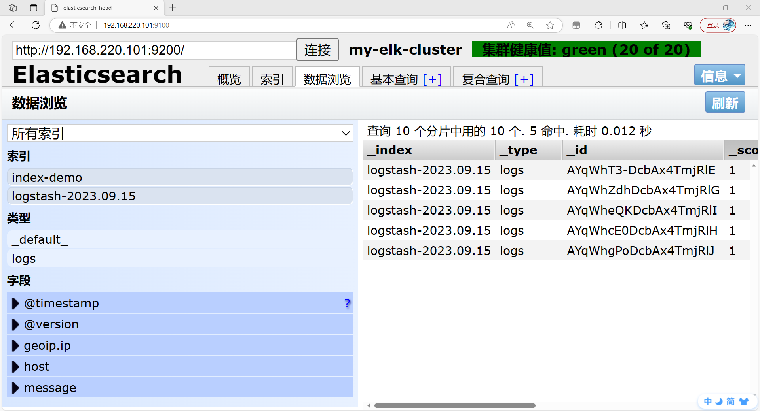Open collections icon in browser toolbar

666,25
